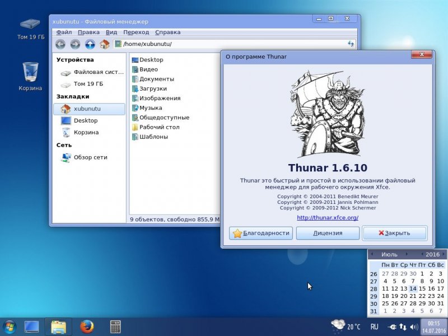Launch Firefox from the taskbar
The image size is (448, 336).
click(87, 326)
